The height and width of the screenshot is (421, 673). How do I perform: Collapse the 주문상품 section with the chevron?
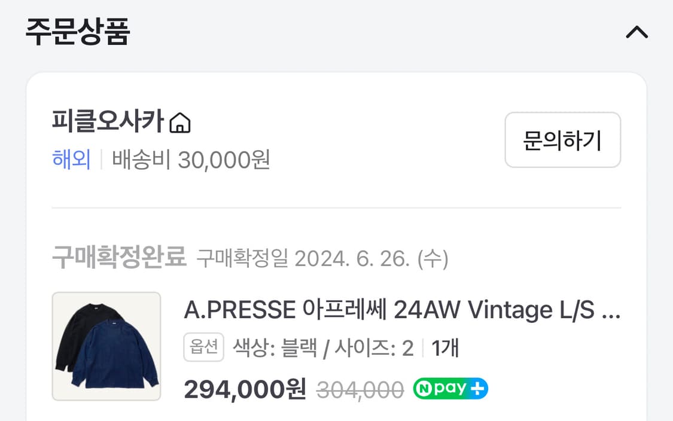[x=637, y=33]
